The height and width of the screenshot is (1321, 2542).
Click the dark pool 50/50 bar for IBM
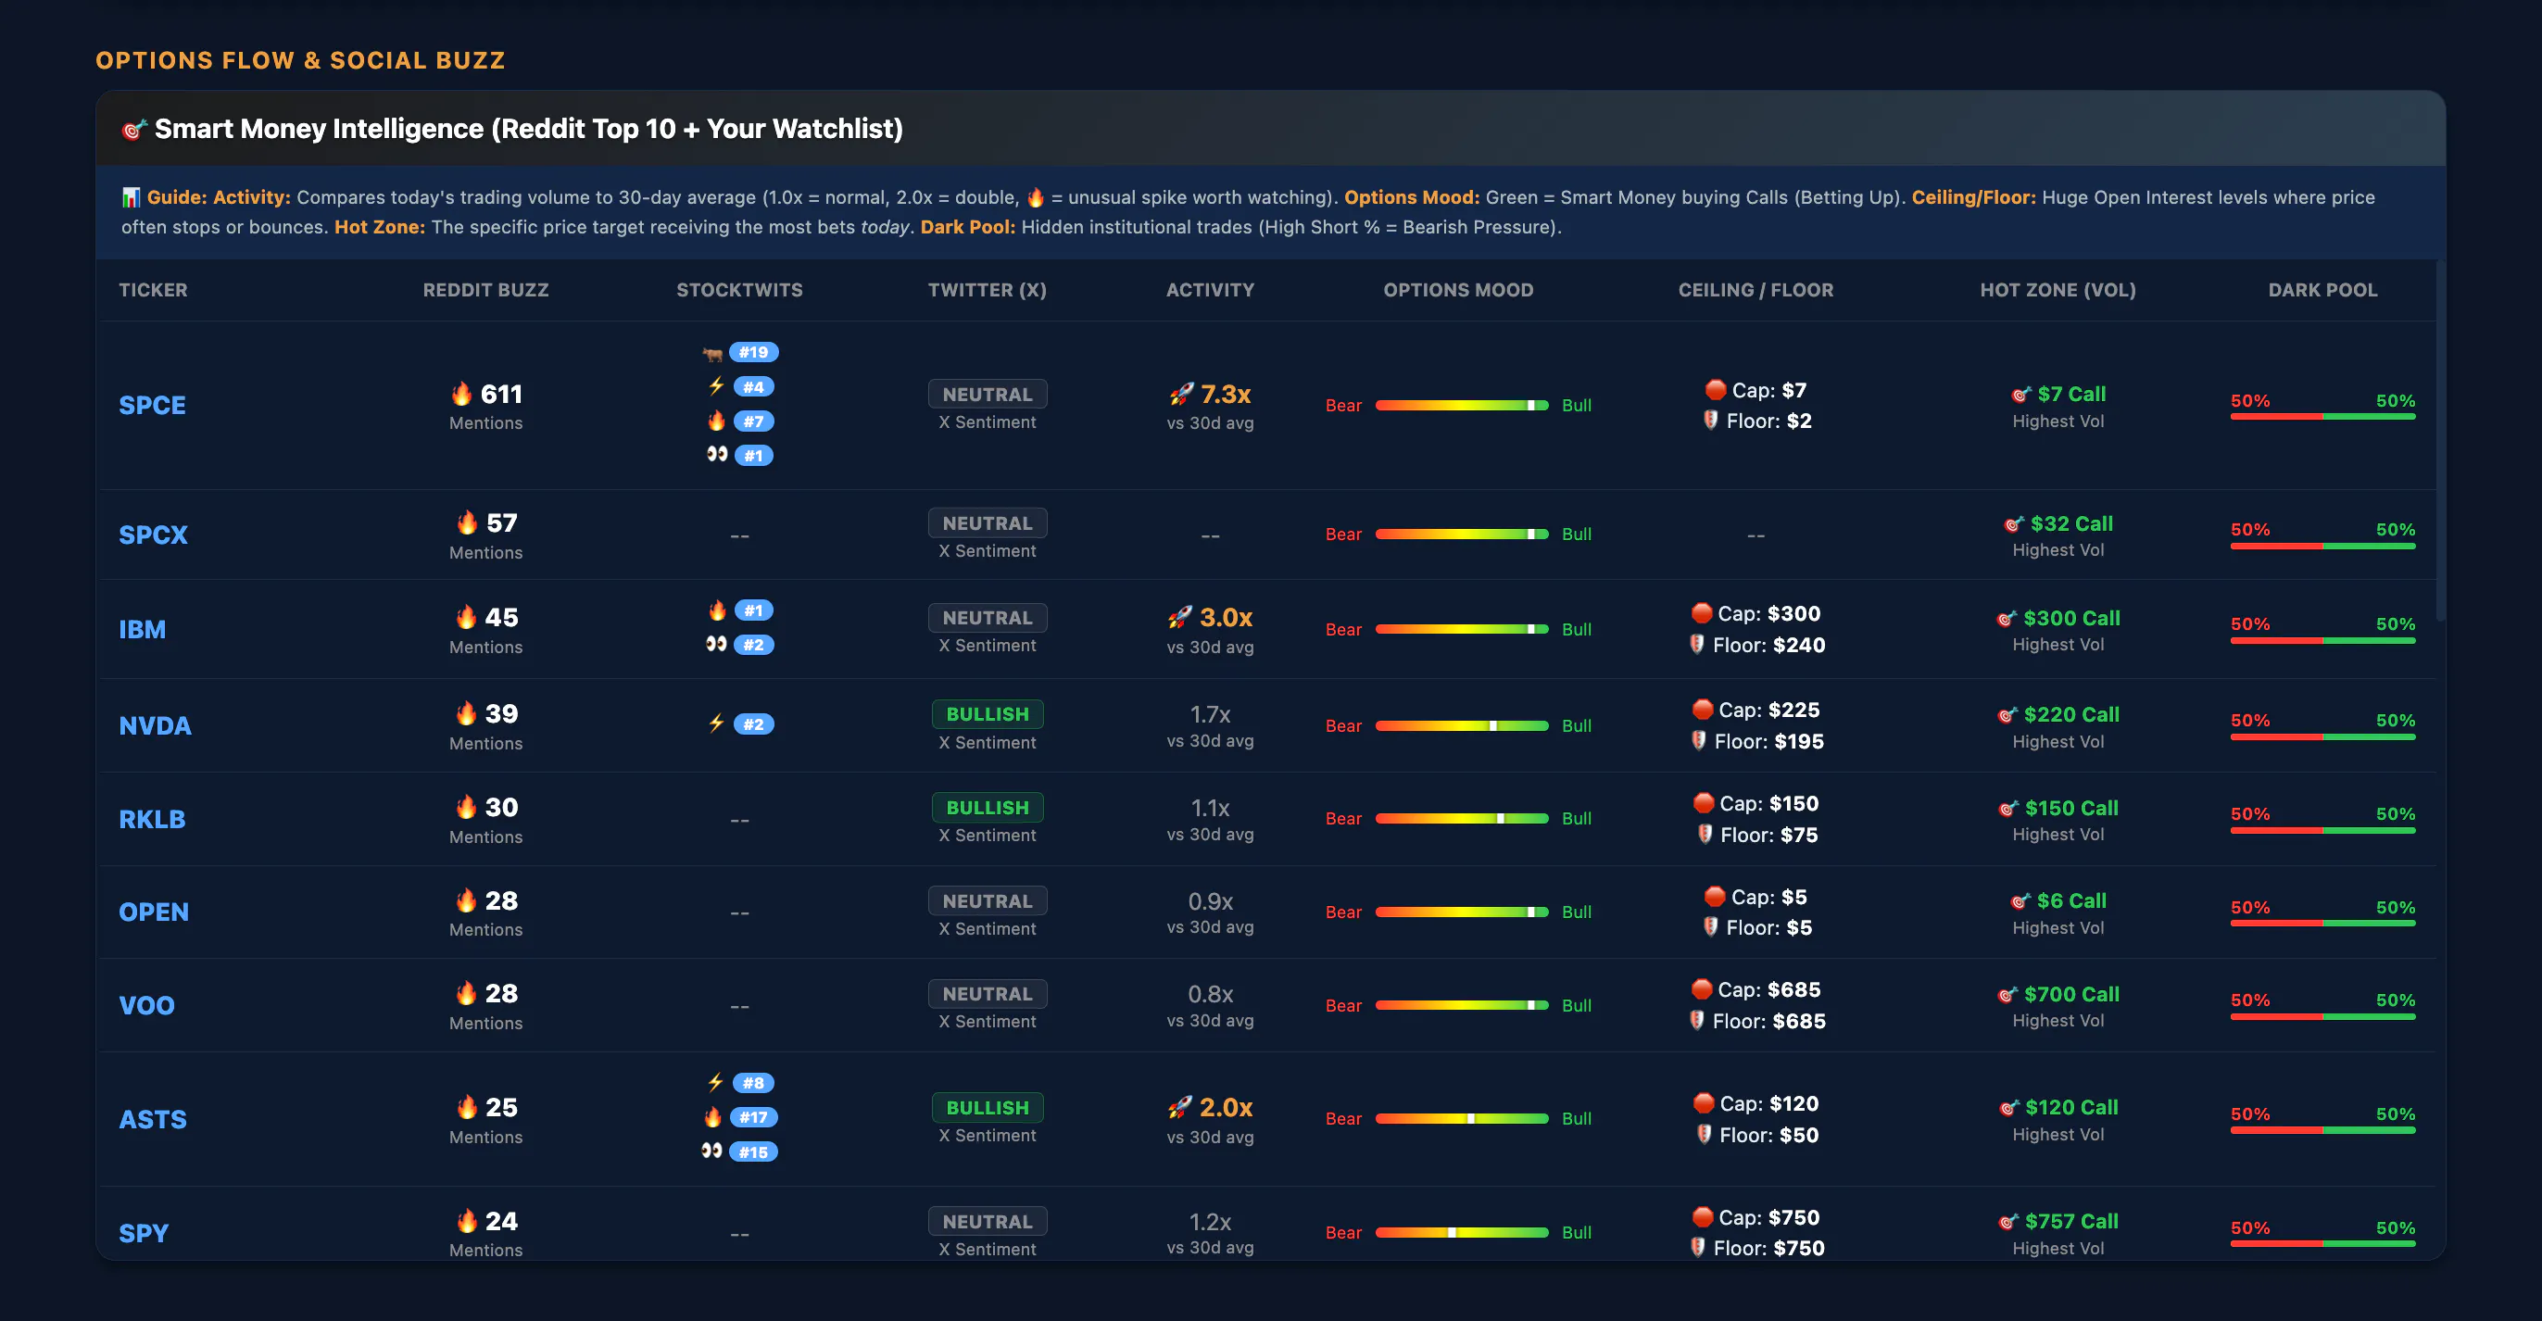2323,640
